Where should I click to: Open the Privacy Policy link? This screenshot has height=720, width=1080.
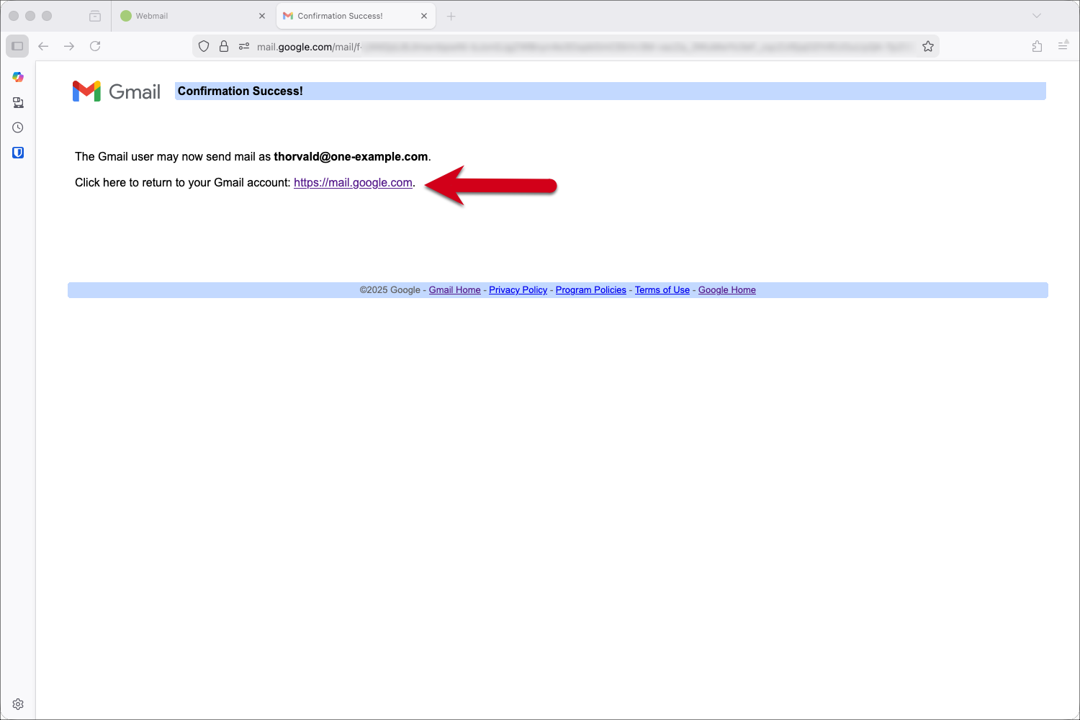(x=518, y=289)
